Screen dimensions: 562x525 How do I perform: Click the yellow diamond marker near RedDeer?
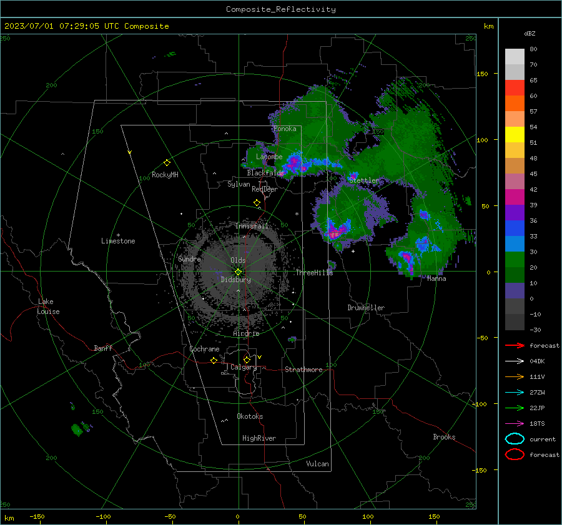tap(257, 203)
